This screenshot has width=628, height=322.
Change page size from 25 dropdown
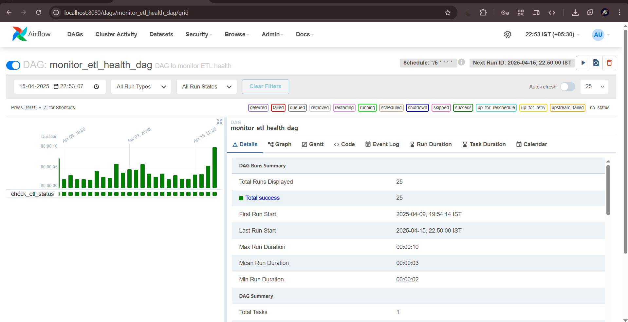tap(594, 86)
